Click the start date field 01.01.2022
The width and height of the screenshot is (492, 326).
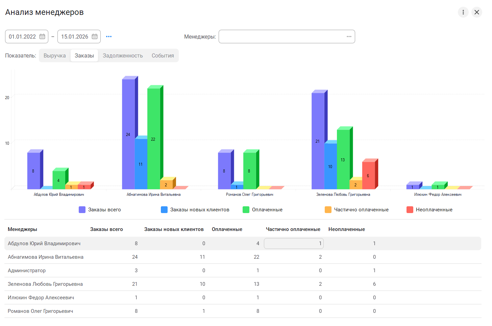(x=22, y=37)
